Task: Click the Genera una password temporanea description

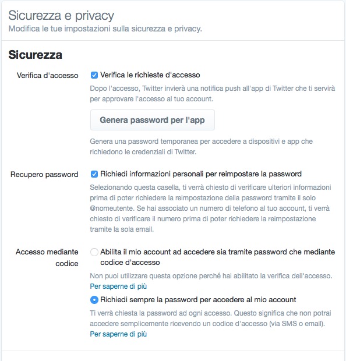Action: (x=201, y=146)
